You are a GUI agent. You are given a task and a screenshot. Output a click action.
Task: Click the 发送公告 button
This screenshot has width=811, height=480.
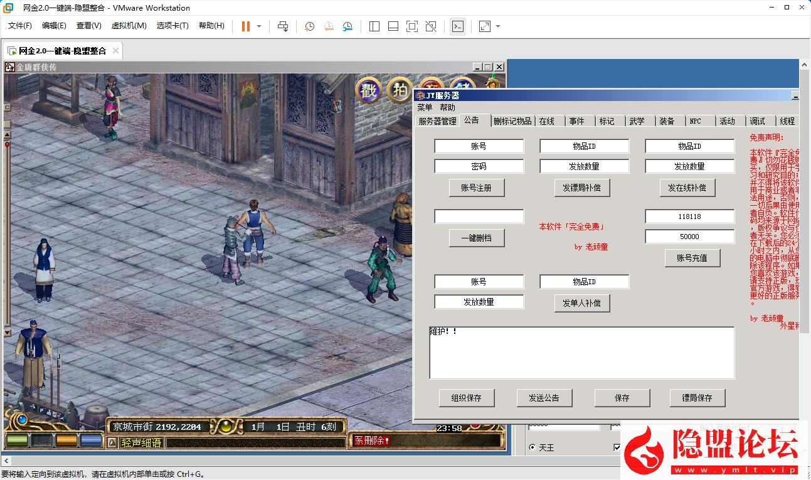pos(544,397)
